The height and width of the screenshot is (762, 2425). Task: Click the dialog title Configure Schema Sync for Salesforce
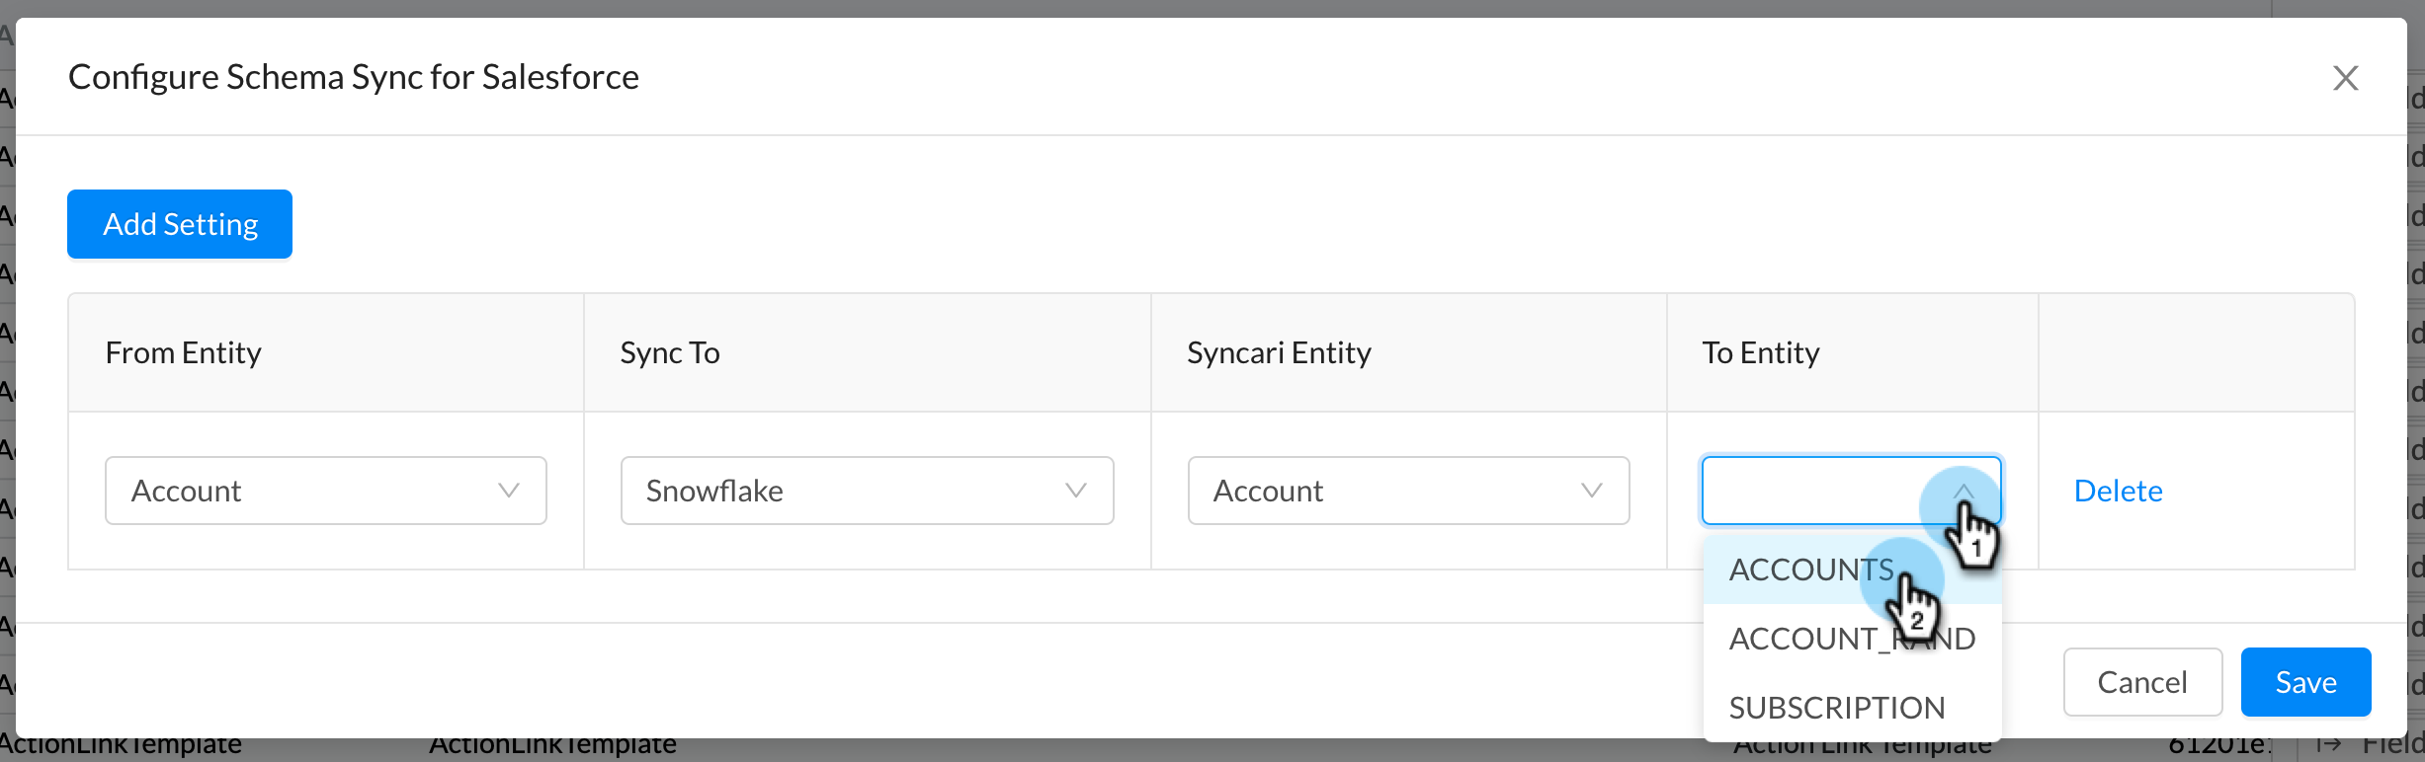(x=353, y=76)
